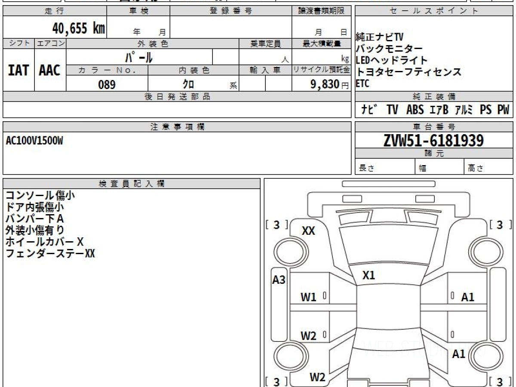The height and width of the screenshot is (387, 516).
Task: Click the 輸入車 label
Action: click(x=265, y=70)
